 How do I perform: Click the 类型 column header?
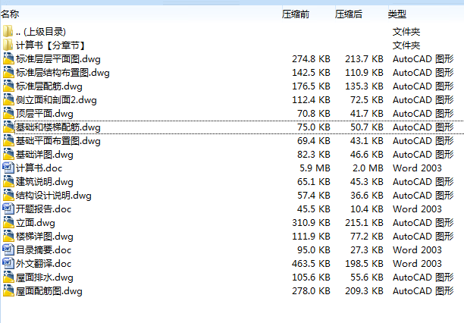[x=397, y=14]
